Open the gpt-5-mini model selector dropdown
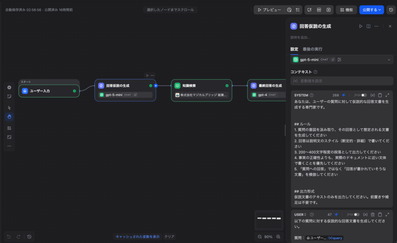 coord(389,59)
